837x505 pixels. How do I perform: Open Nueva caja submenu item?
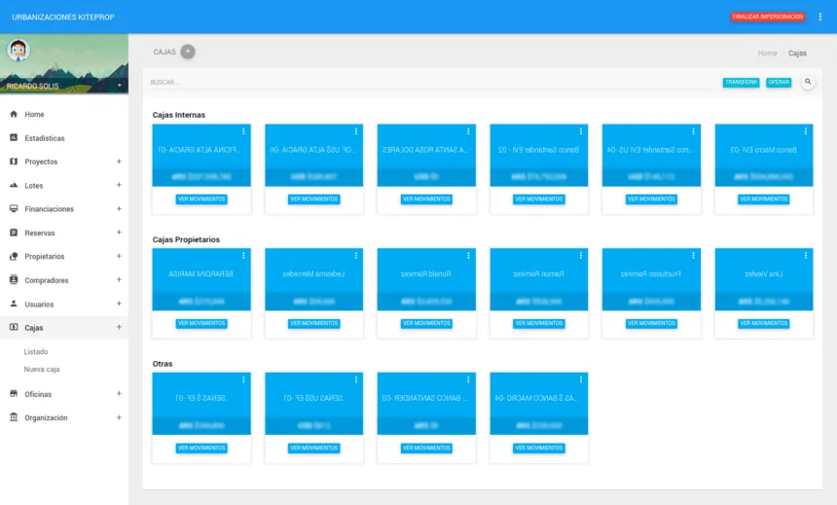pyautogui.click(x=42, y=369)
